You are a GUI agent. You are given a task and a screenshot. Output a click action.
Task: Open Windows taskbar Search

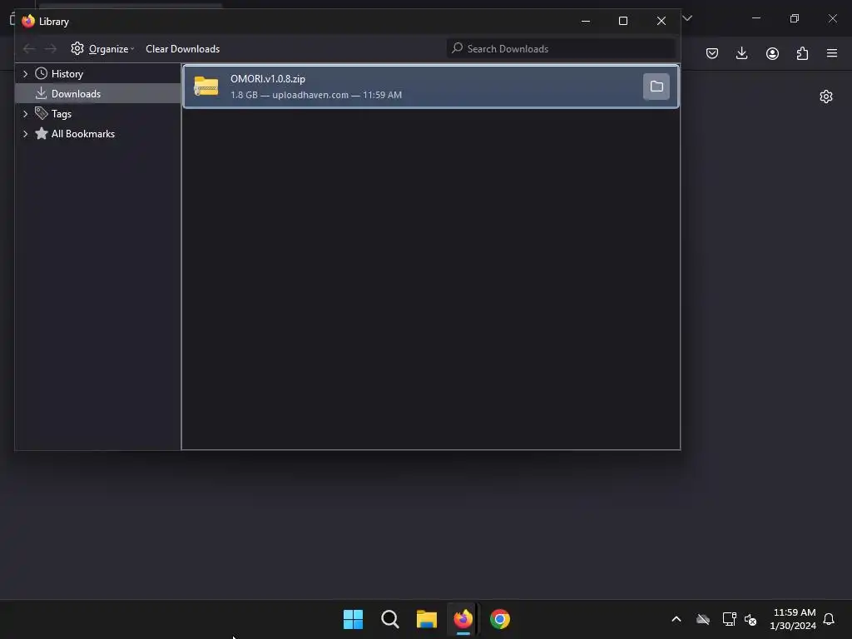[389, 619]
